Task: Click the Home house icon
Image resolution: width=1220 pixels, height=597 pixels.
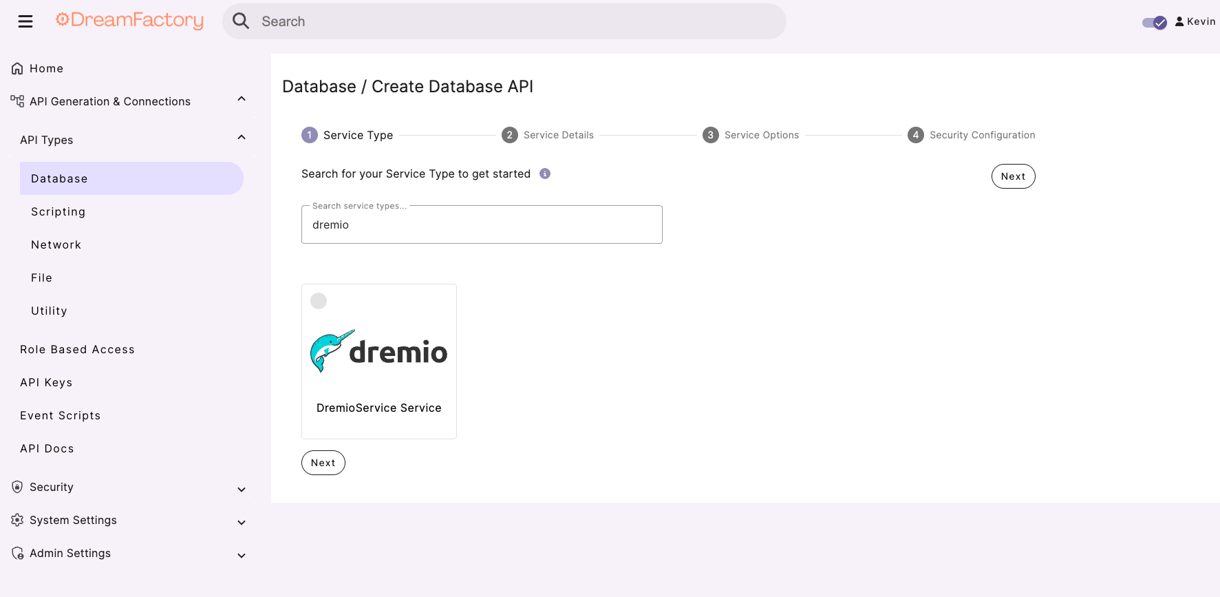Action: coord(17,68)
